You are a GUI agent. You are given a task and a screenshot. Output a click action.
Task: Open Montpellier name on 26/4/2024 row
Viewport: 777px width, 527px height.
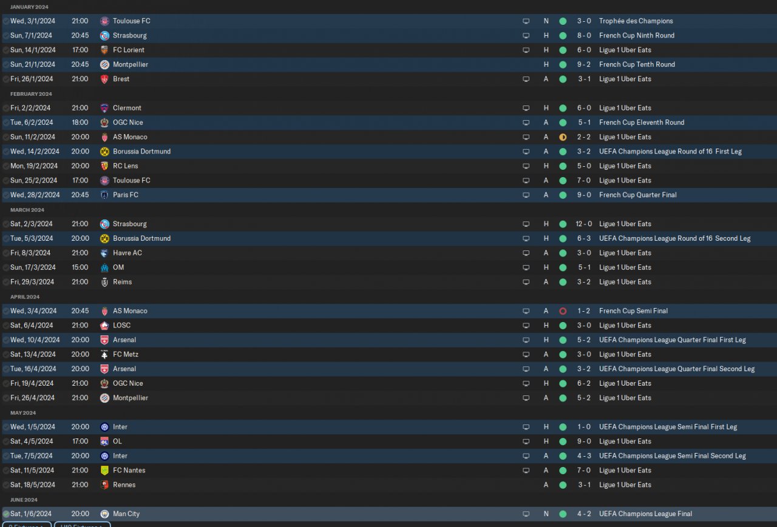point(131,398)
